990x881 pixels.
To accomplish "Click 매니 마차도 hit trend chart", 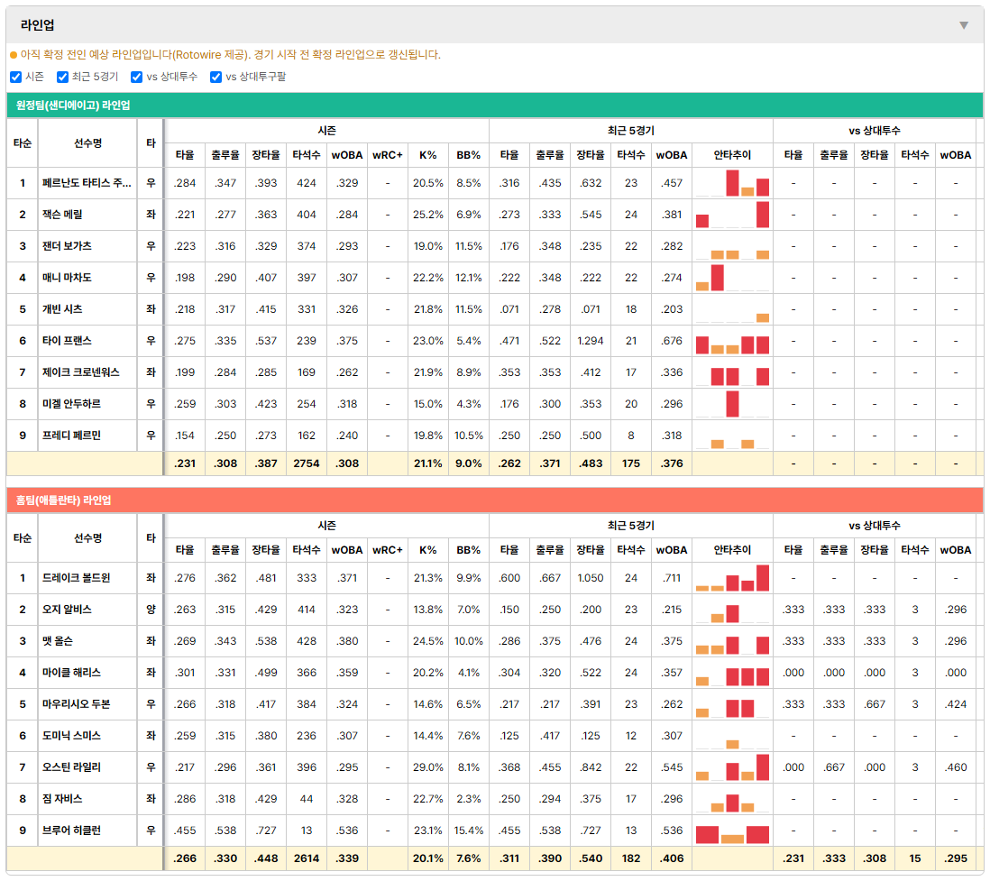I will tap(732, 278).
